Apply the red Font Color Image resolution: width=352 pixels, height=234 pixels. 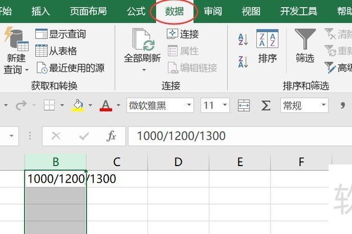point(106,105)
